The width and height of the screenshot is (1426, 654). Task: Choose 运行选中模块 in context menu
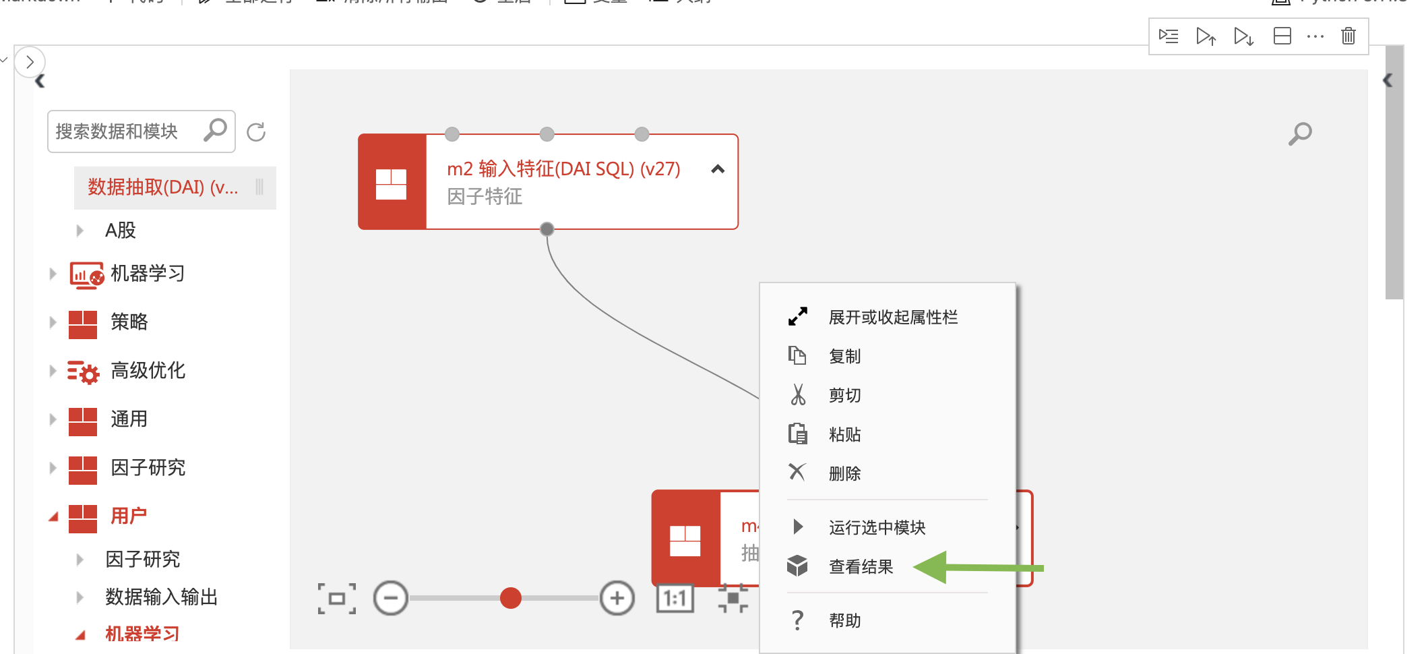(877, 527)
